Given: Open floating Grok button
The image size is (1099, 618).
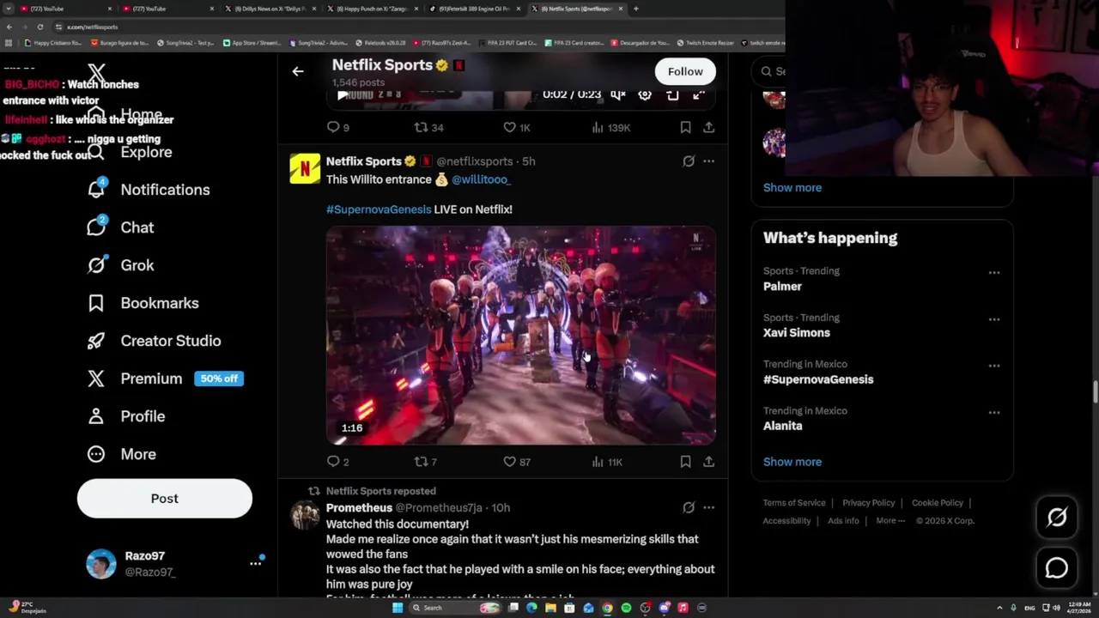Looking at the screenshot, I should click(1057, 517).
